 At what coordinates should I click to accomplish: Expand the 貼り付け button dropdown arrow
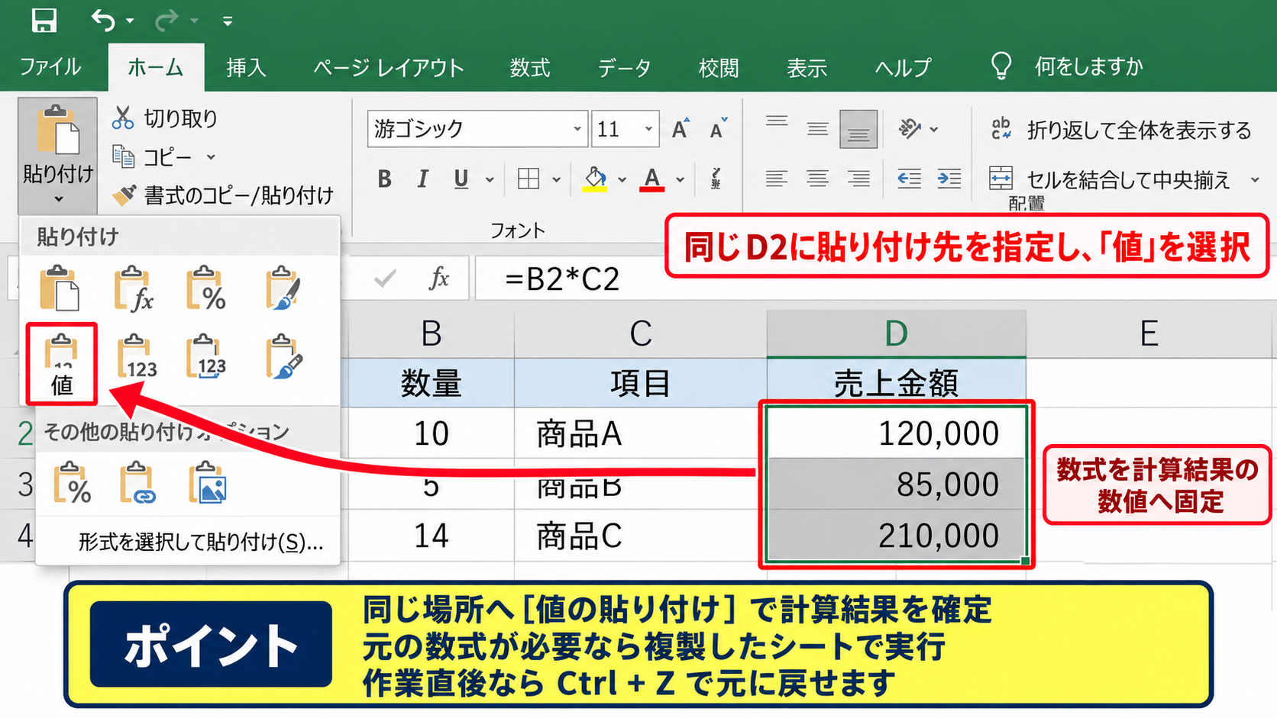58,200
